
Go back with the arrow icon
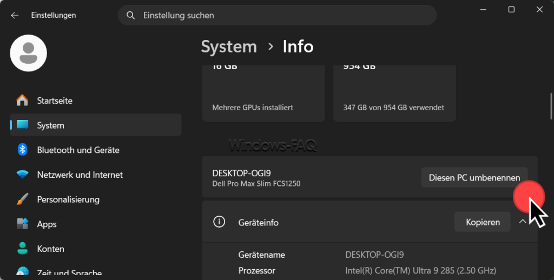pyautogui.click(x=15, y=15)
